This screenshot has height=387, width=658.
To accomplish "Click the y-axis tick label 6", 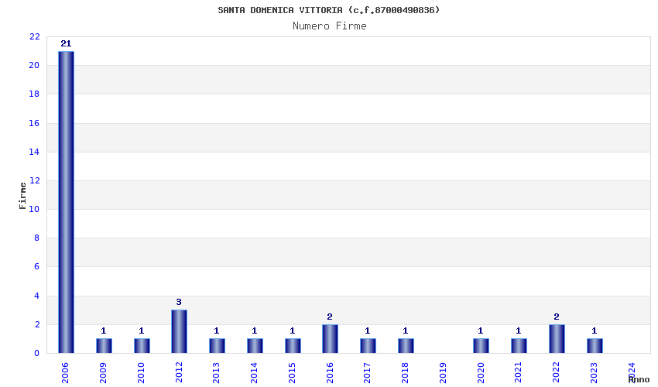I will tap(37, 267).
